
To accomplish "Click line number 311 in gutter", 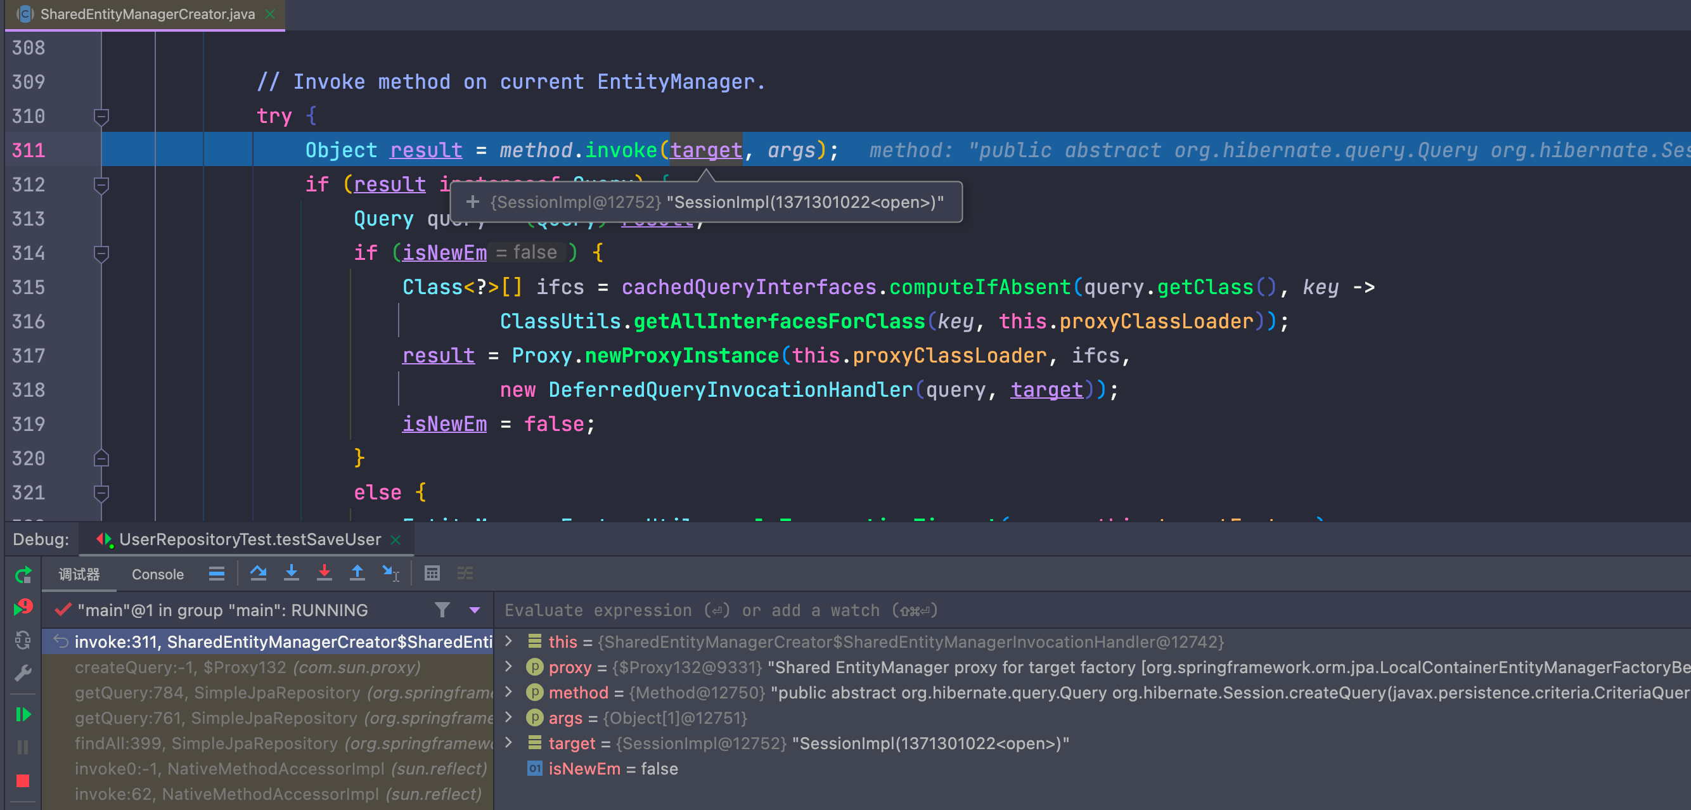I will click(29, 150).
